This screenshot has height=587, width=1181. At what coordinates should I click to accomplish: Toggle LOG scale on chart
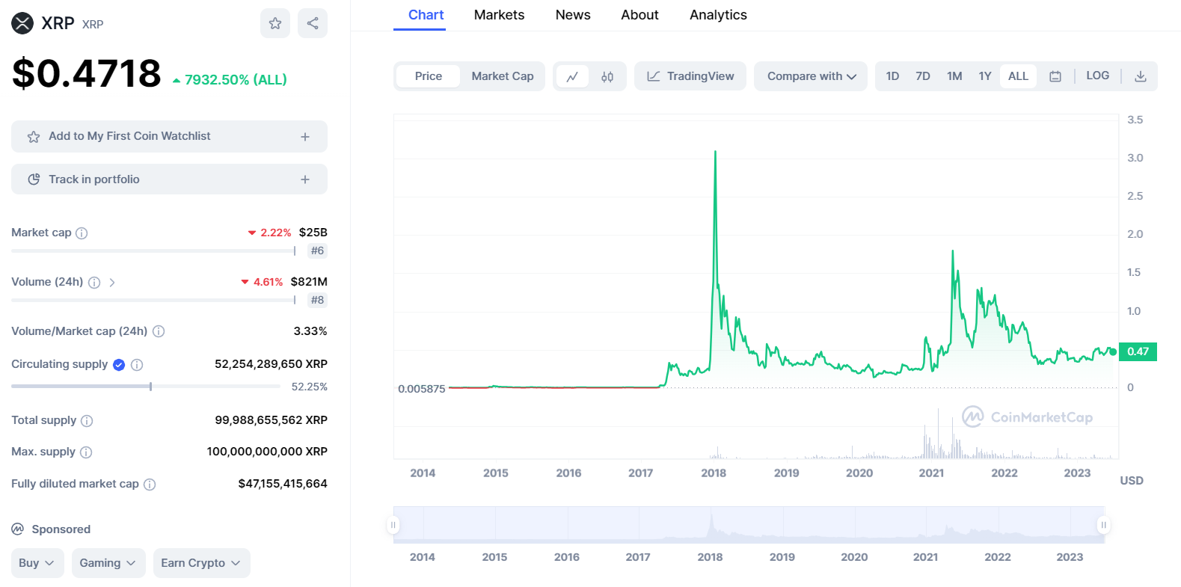1097,76
